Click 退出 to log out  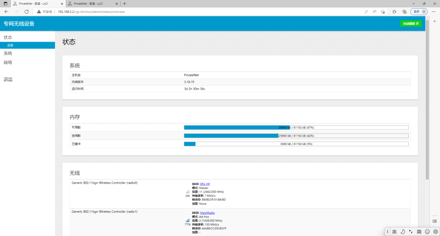8,79
